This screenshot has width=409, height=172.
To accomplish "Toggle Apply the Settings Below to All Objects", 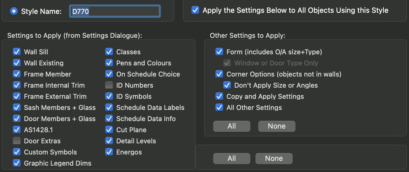I will point(195,11).
